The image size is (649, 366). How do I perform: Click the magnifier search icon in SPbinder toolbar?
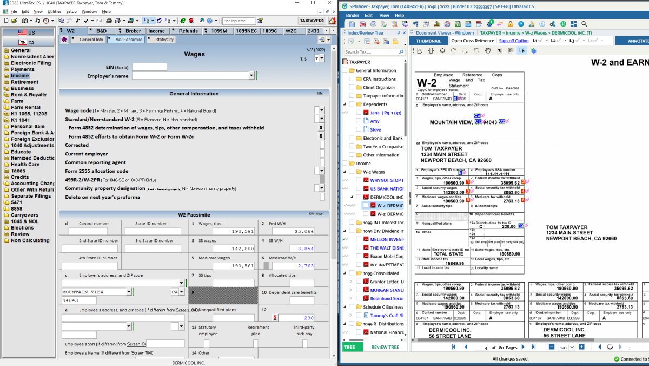584,24
